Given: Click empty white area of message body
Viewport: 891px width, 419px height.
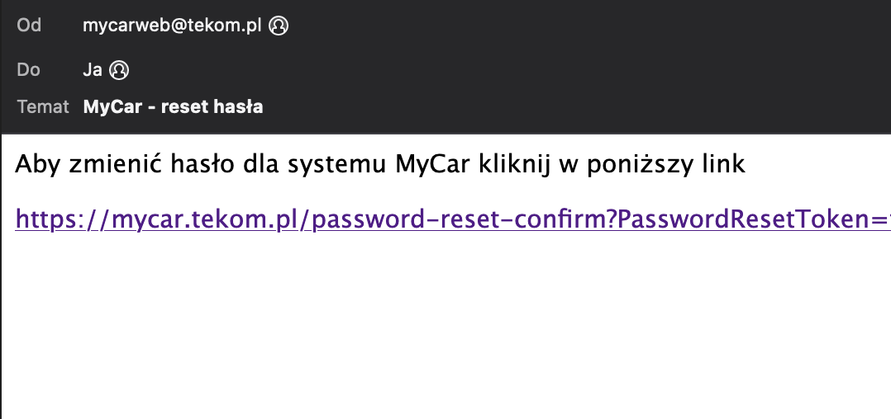Looking at the screenshot, I should point(445,329).
